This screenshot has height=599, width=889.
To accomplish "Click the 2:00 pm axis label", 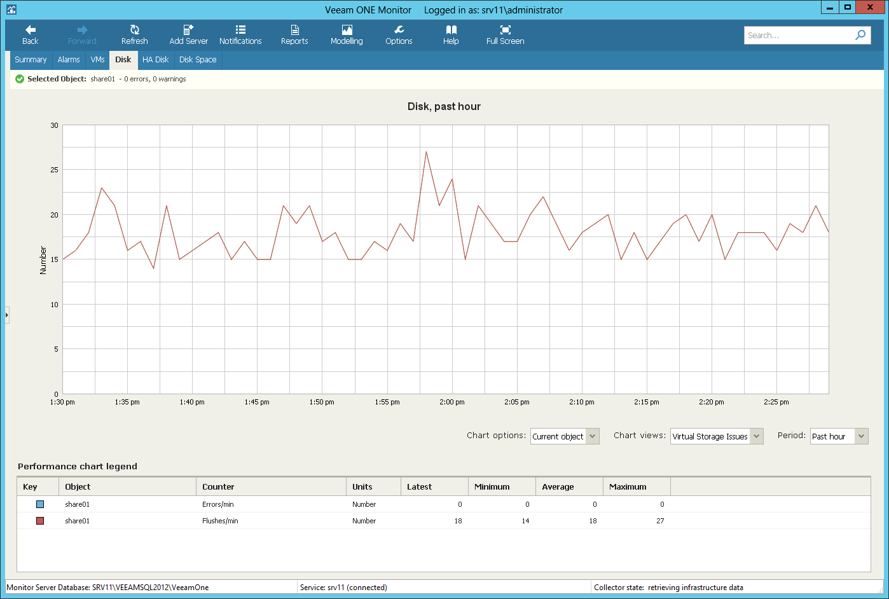I will point(451,402).
